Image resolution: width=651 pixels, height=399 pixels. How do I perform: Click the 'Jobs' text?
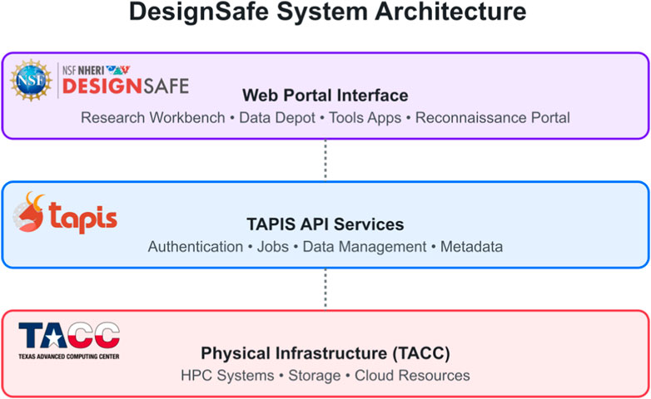[x=273, y=247]
